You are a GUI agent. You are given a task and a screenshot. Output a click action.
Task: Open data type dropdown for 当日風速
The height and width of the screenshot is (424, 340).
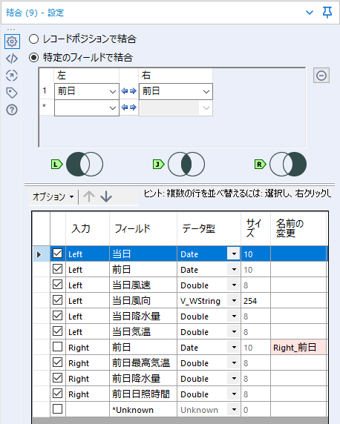coord(234,285)
